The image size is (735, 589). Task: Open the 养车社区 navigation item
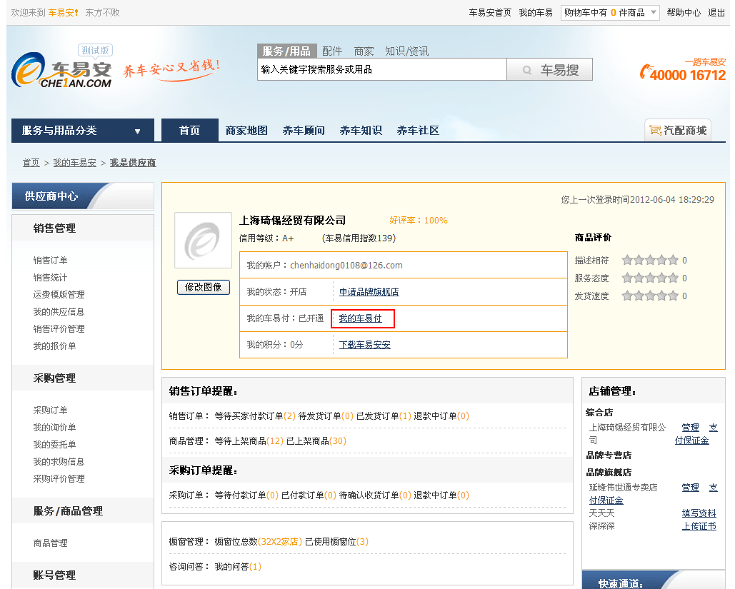tap(418, 130)
